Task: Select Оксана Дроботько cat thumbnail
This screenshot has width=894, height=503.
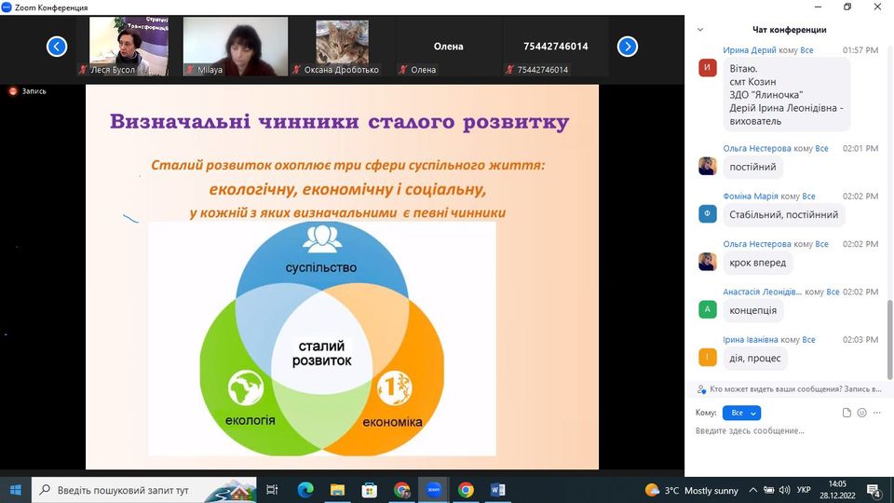Action: (x=342, y=47)
